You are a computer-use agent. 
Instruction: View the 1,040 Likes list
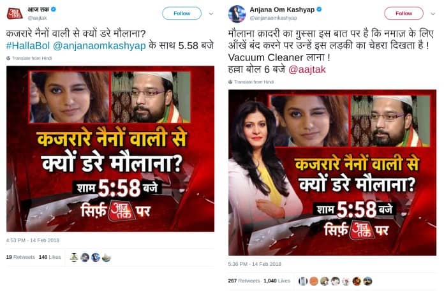[277, 281]
